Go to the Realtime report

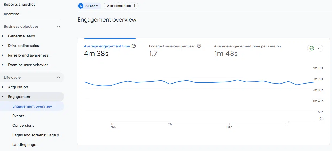tap(11, 14)
